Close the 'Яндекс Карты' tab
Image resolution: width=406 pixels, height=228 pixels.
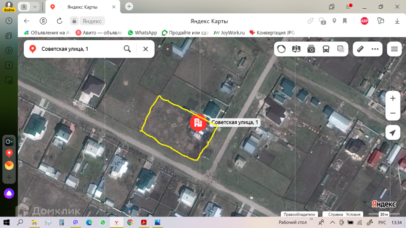[x=114, y=7]
